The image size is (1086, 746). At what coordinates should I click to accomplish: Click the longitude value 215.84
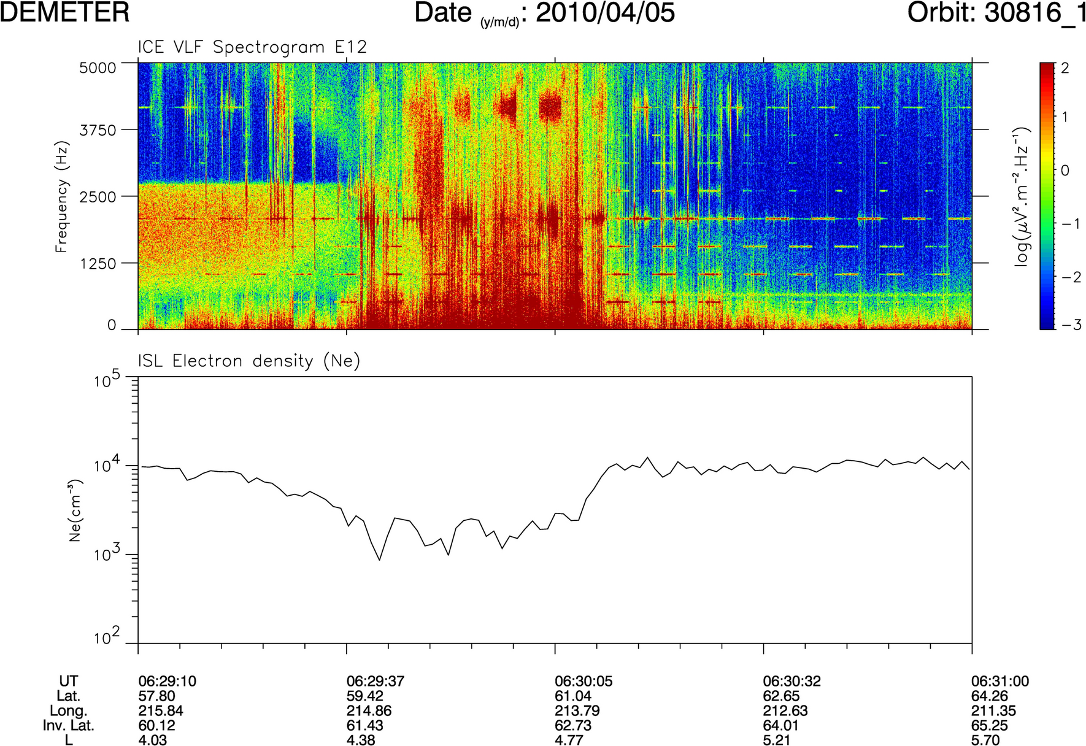pyautogui.click(x=161, y=711)
